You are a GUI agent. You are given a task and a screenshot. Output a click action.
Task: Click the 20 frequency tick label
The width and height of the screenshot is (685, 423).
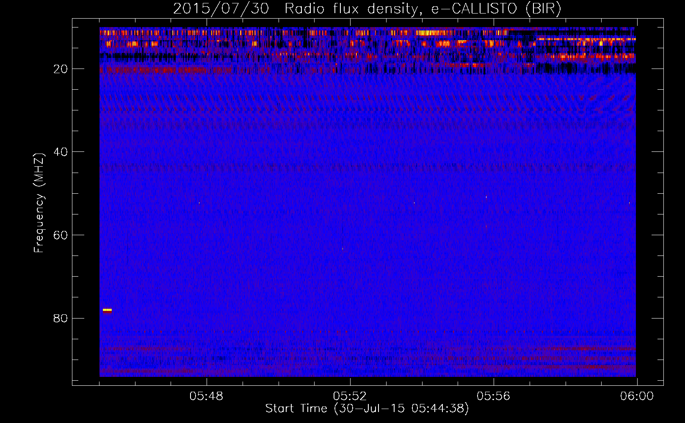pyautogui.click(x=61, y=69)
